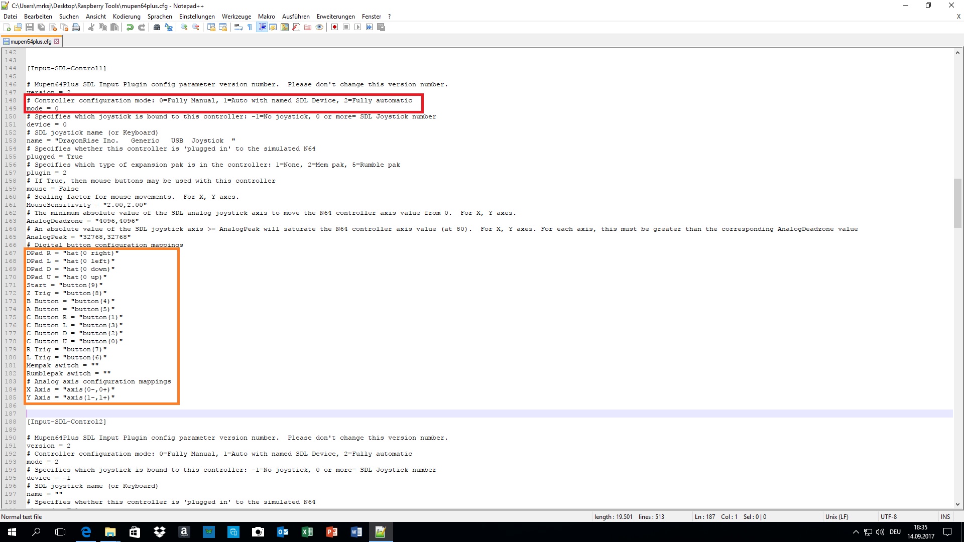This screenshot has height=542, width=964.
Task: Open Excel from the taskbar
Action: [307, 532]
